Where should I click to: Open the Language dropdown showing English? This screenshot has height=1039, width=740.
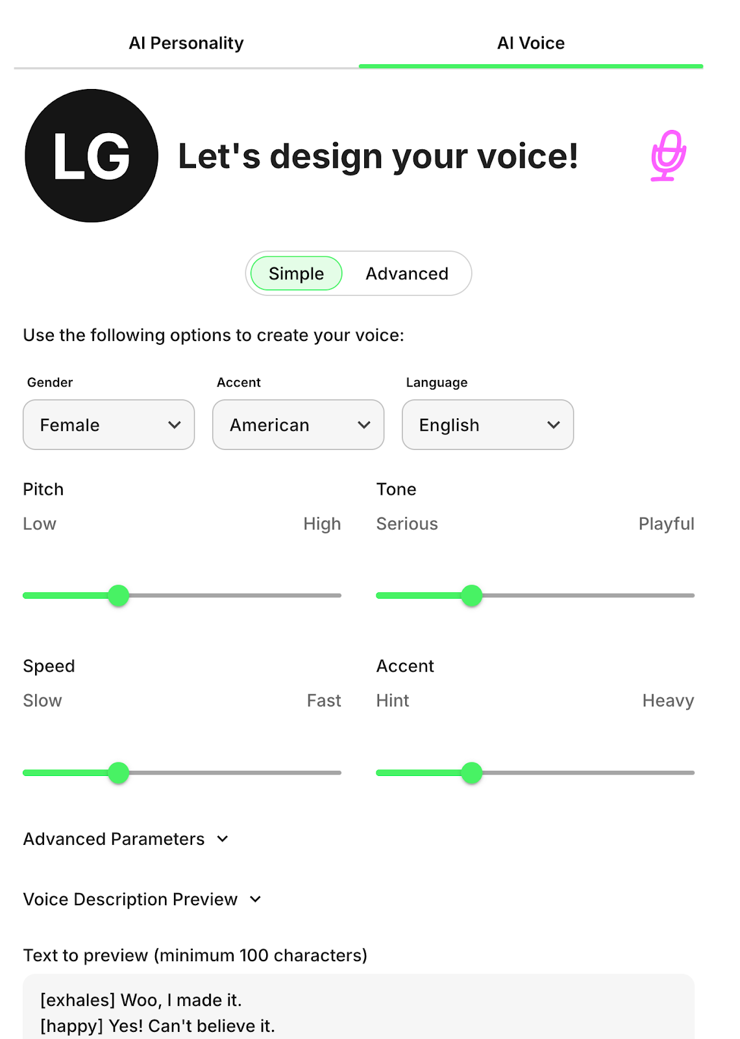pyautogui.click(x=487, y=425)
